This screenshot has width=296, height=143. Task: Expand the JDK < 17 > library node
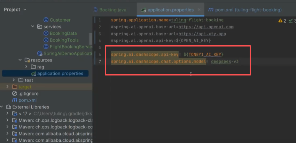click(x=7, y=113)
